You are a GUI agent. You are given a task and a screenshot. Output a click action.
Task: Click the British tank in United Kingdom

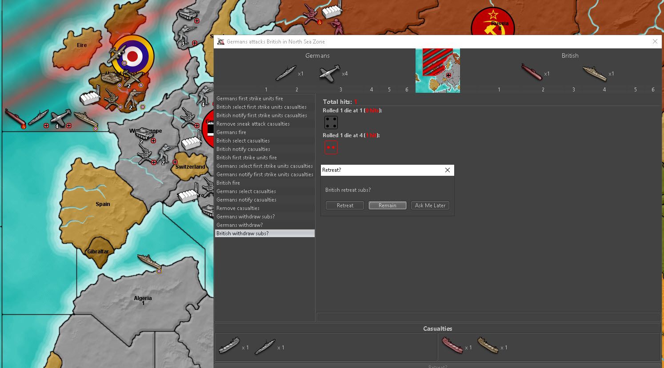[x=110, y=78]
